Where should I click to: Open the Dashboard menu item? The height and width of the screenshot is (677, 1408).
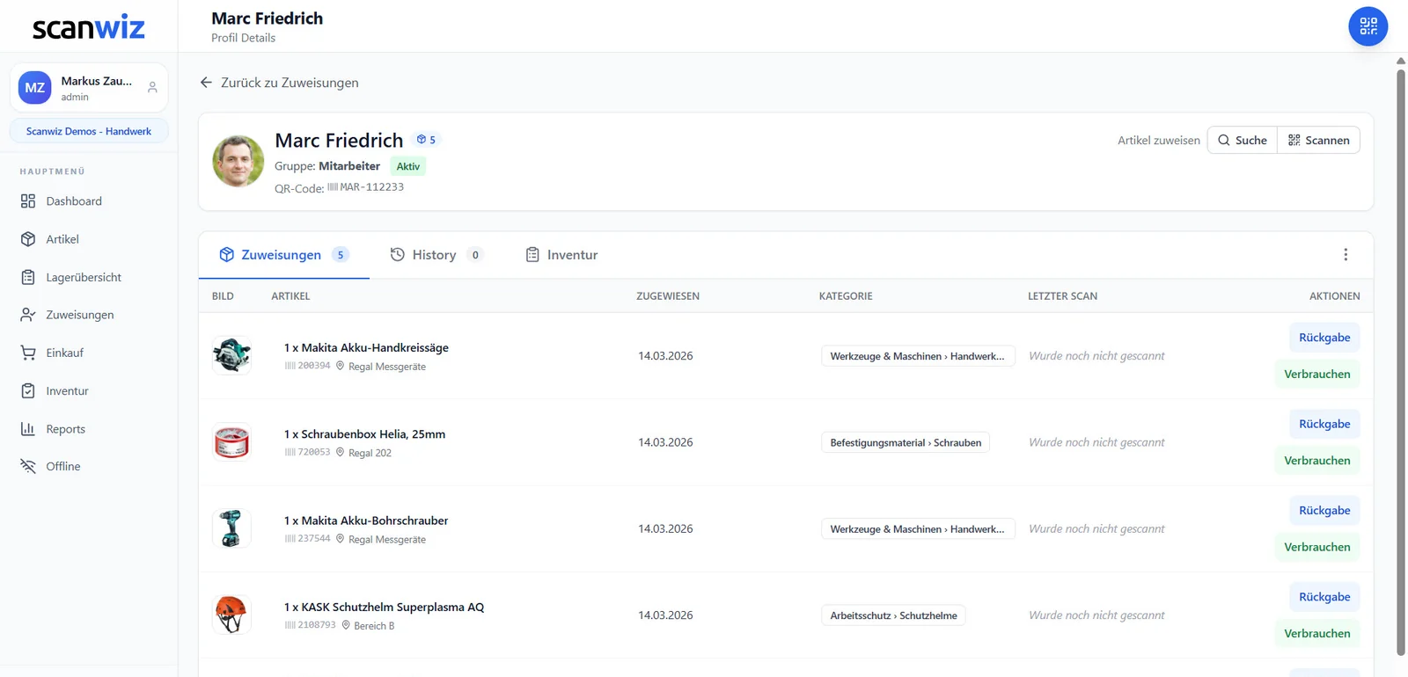[89, 201]
